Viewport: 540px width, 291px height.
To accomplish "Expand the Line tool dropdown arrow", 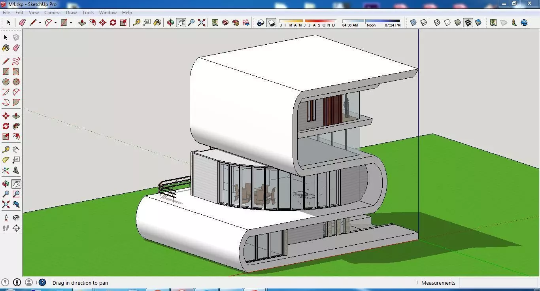I will coord(40,23).
